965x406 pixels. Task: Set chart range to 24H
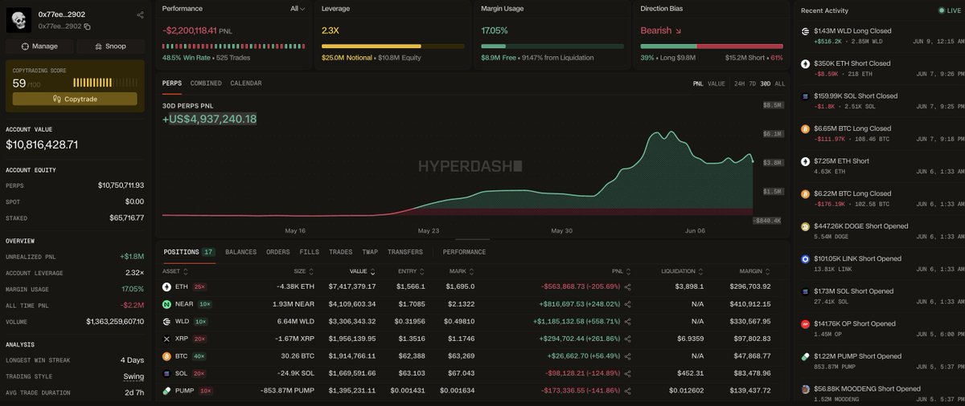point(739,83)
